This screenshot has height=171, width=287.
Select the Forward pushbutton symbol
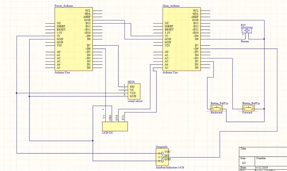(248, 108)
